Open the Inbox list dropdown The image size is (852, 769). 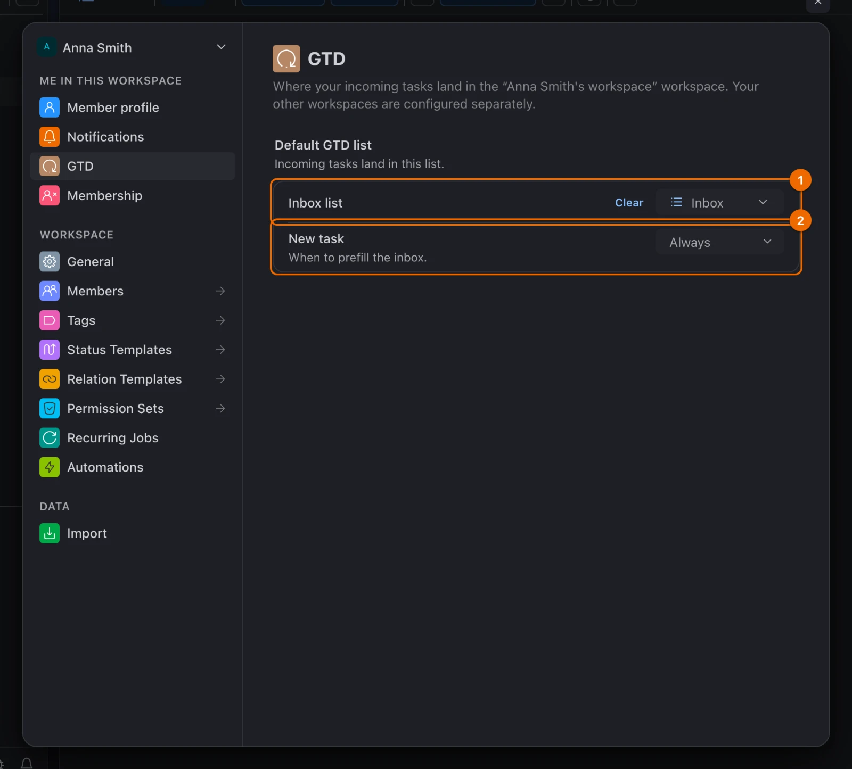point(719,202)
